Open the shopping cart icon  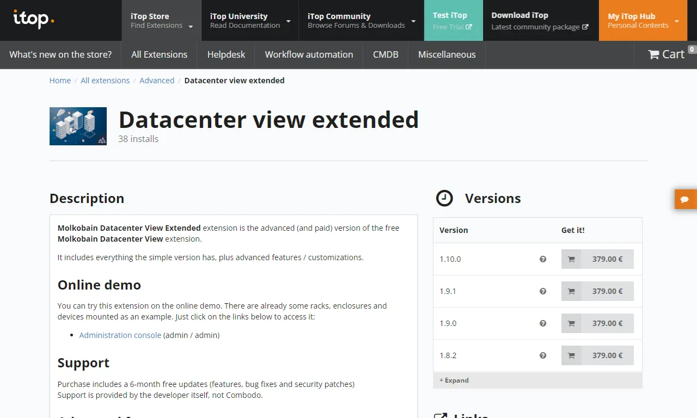point(653,54)
